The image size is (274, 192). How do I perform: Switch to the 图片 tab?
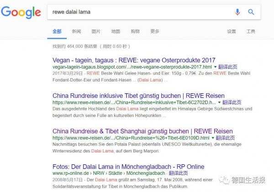click(x=96, y=31)
